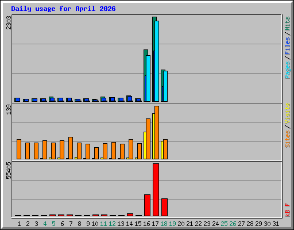294x230 pixels.
Task: Select the orange "Sites" legend label
Action: [287, 139]
